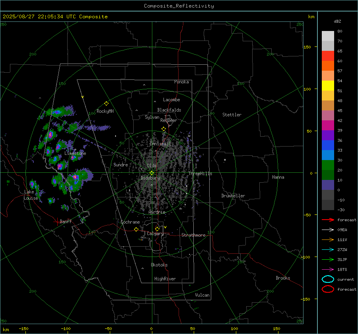Click the Lake Louise label
This screenshot has height=334, width=358.
31,195
